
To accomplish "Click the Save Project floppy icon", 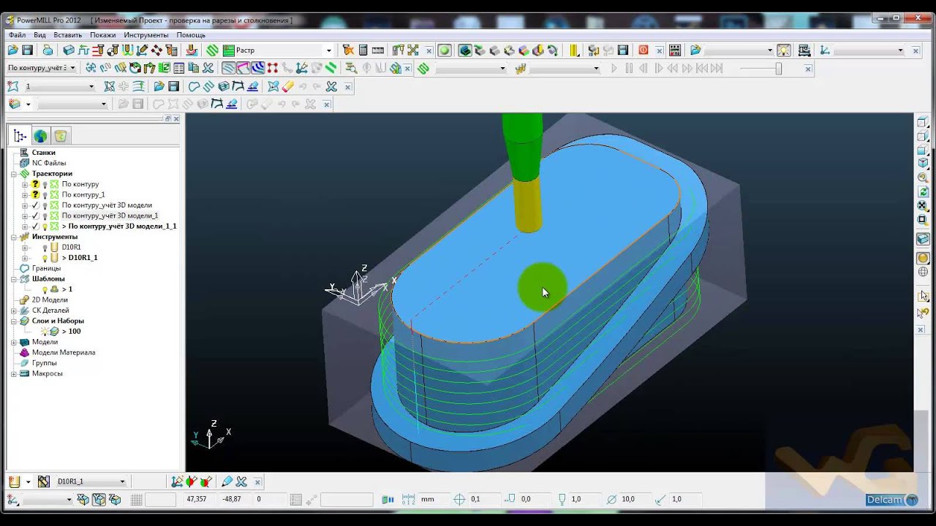I will pyautogui.click(x=27, y=50).
